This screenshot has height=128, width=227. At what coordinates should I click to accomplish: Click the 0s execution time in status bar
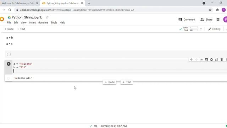pyautogui.click(x=96, y=126)
